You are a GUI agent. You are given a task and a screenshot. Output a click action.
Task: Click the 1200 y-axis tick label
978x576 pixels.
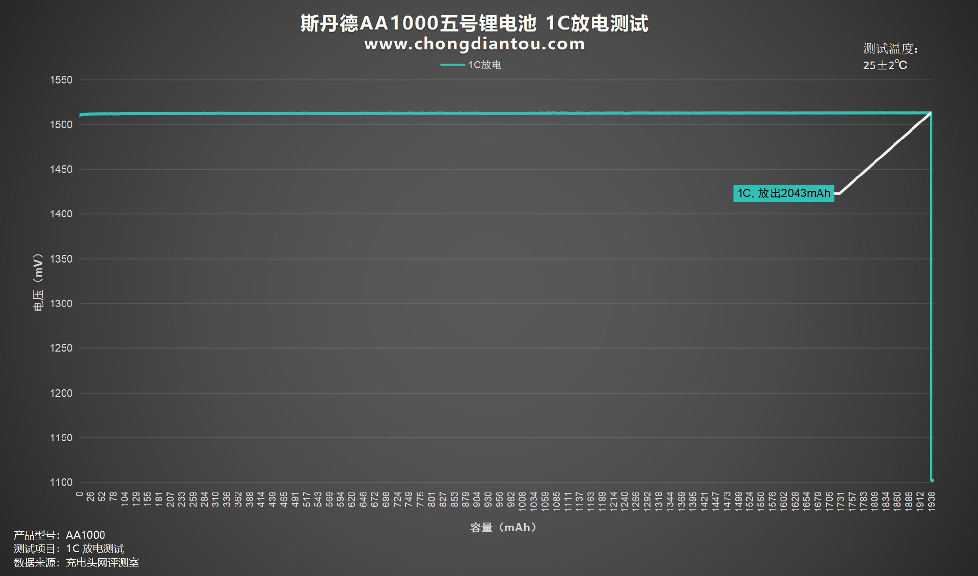[61, 393]
